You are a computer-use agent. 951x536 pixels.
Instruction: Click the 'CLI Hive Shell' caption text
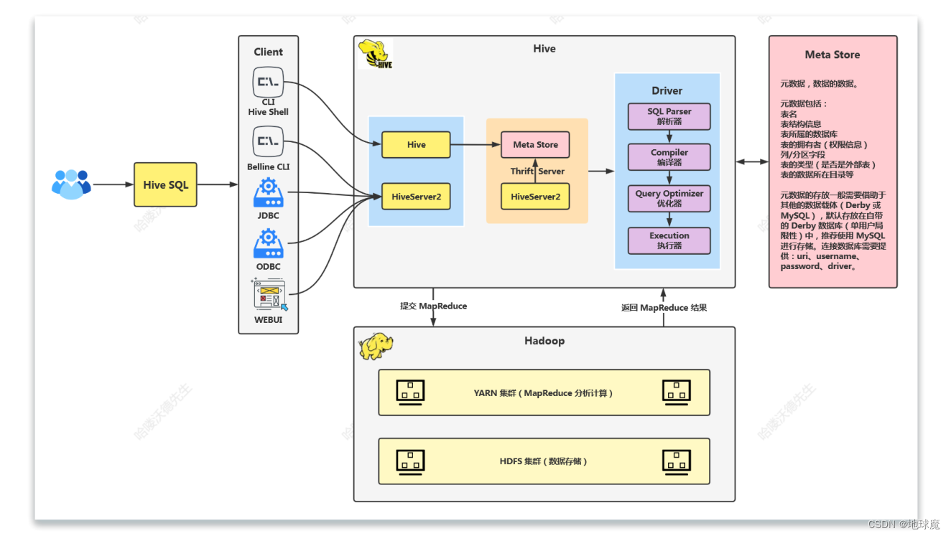click(268, 107)
